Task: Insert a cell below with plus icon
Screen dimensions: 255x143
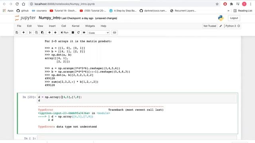Action: click(x=24, y=33)
